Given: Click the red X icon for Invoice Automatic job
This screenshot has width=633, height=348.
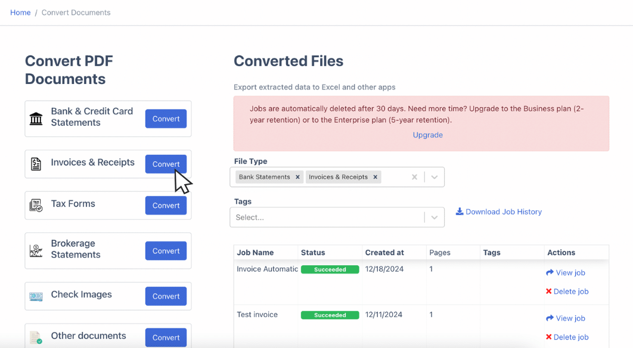Looking at the screenshot, I should click(x=548, y=291).
